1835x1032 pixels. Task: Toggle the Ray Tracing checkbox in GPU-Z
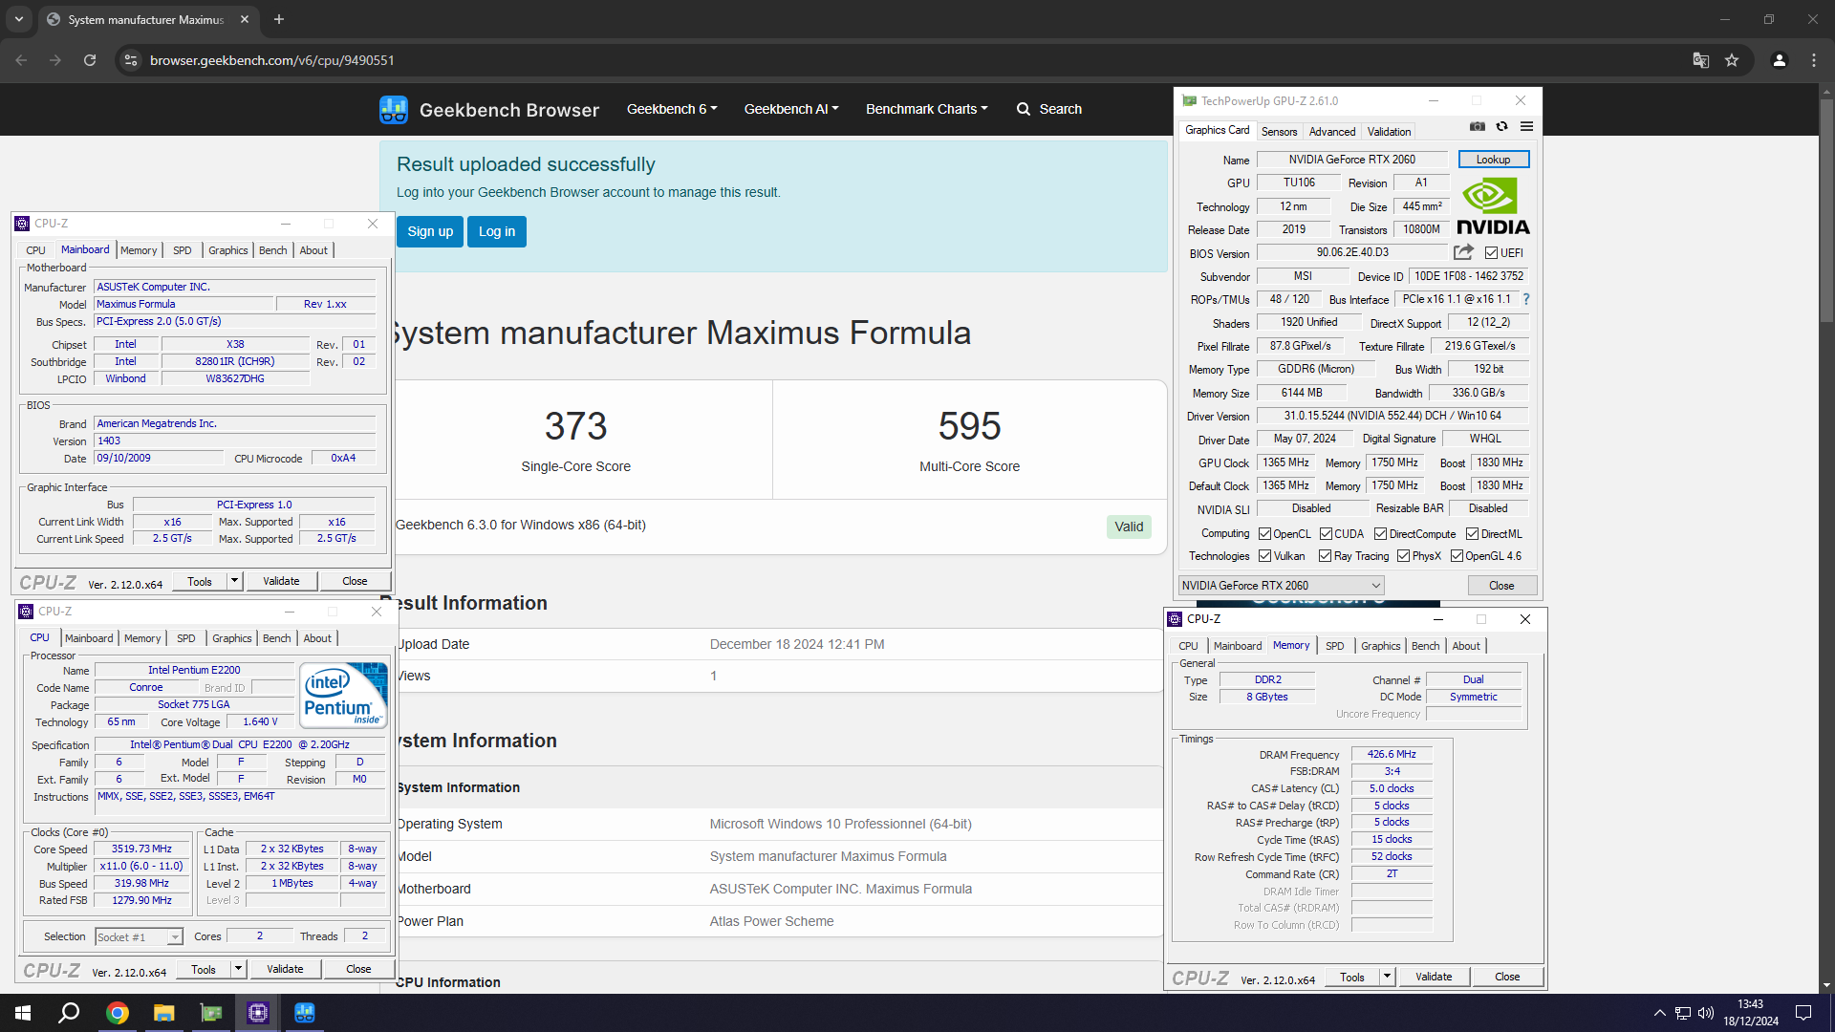1325,556
